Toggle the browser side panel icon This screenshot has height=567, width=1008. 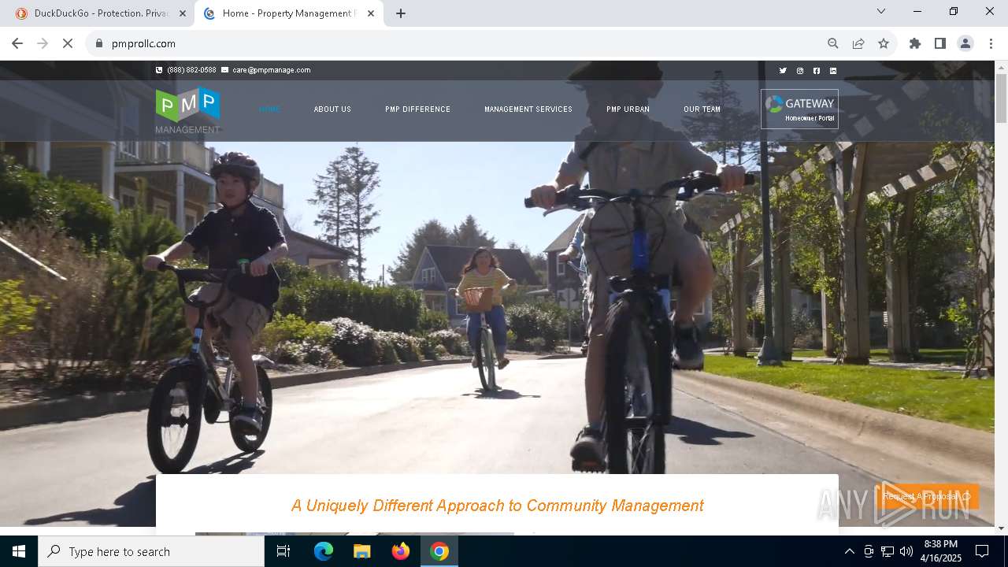(940, 43)
